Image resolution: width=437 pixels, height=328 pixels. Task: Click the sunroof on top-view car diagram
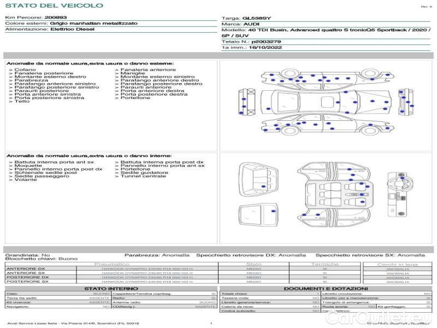(327, 103)
